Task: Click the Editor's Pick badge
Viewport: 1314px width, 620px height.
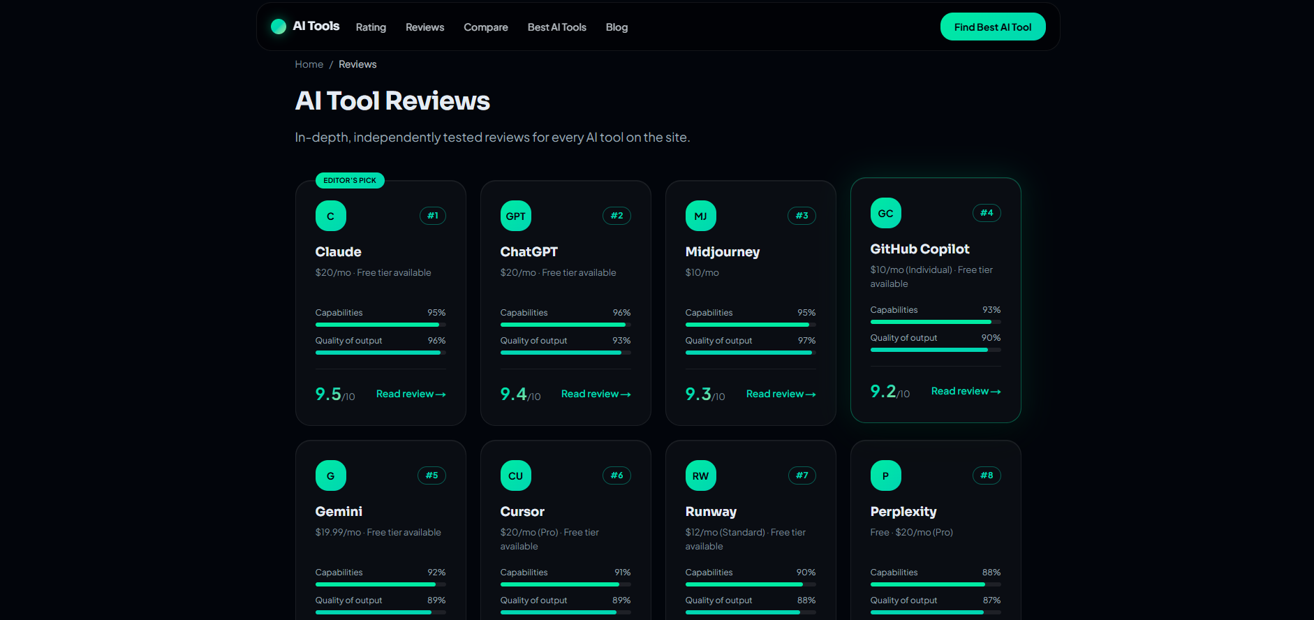Action: point(350,180)
